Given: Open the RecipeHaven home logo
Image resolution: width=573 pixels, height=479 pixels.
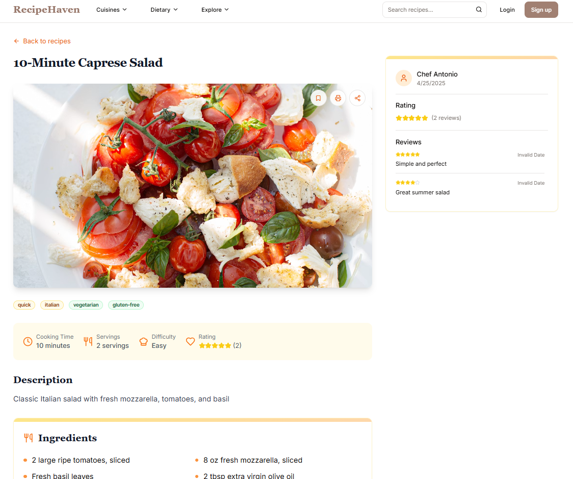Looking at the screenshot, I should click(x=47, y=10).
